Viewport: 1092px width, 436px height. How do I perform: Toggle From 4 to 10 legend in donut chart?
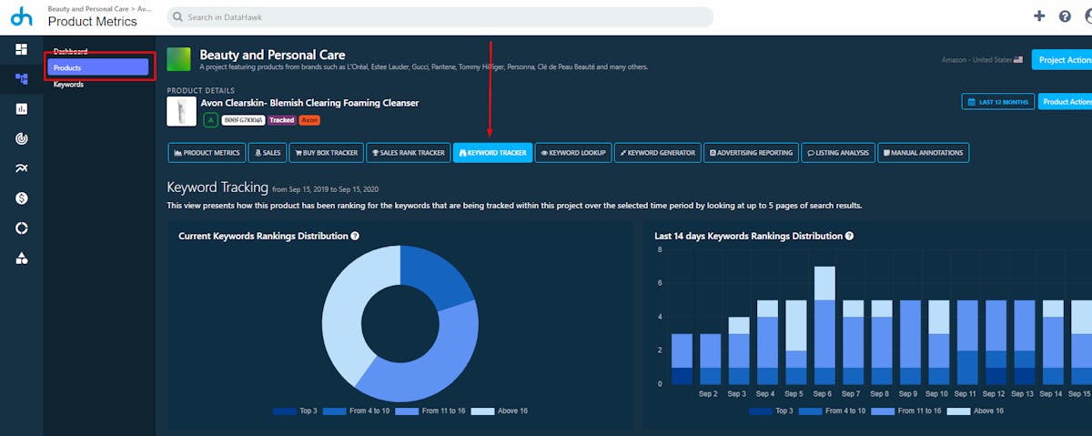point(356,411)
